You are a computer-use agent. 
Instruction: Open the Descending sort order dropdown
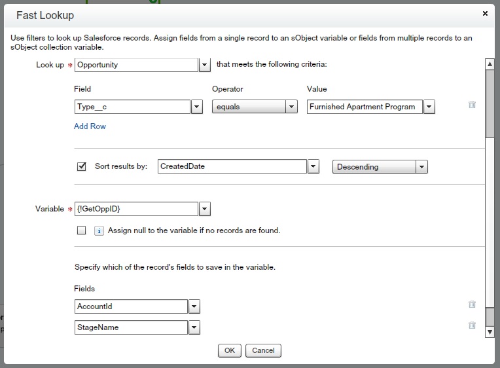[x=422, y=167]
